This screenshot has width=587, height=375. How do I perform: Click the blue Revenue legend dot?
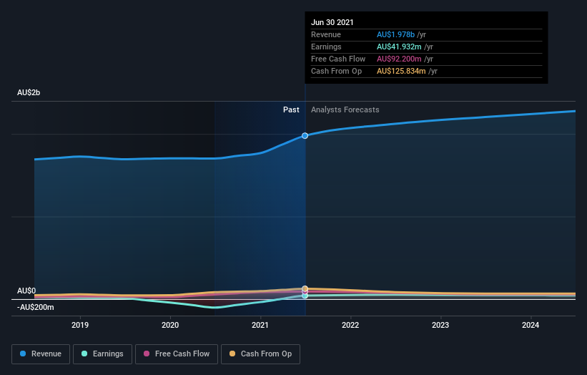(x=23, y=354)
